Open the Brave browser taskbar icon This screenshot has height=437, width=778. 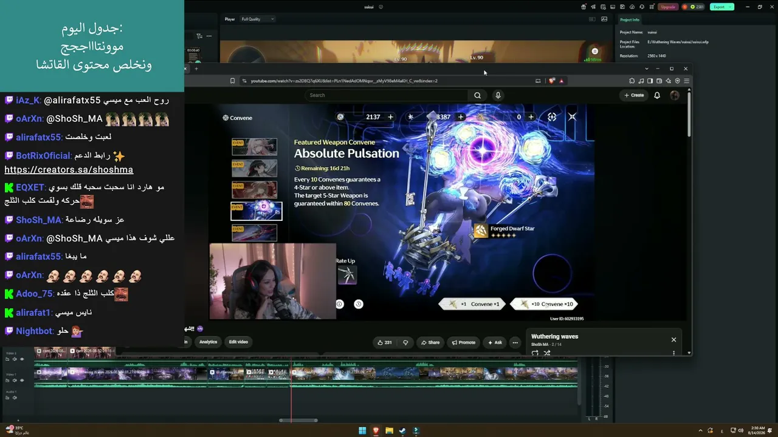(376, 431)
